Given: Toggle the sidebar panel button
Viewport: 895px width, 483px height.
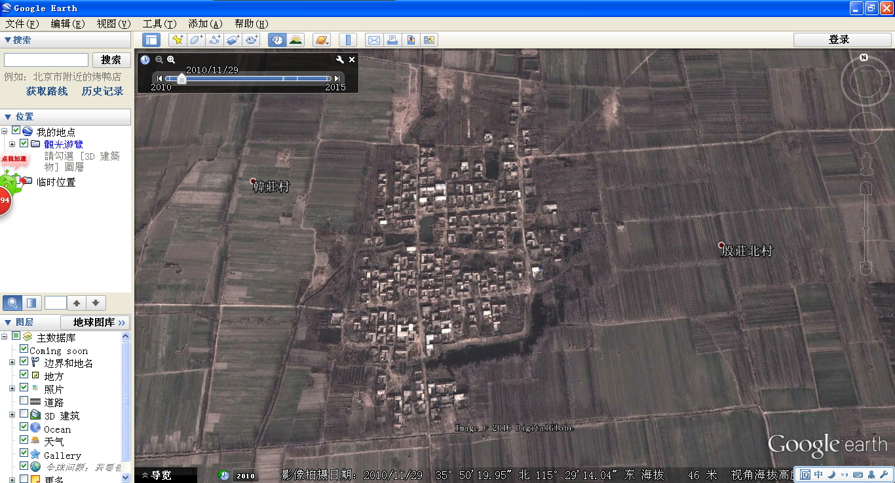Looking at the screenshot, I should point(151,40).
